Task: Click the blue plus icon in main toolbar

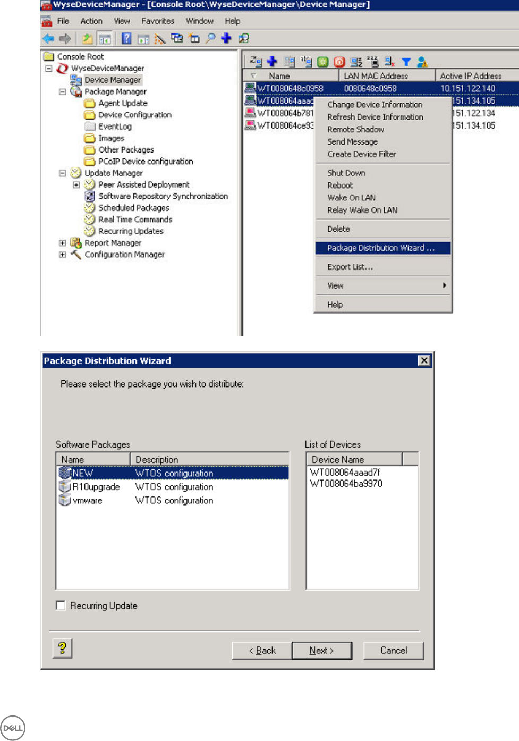Action: (x=226, y=38)
